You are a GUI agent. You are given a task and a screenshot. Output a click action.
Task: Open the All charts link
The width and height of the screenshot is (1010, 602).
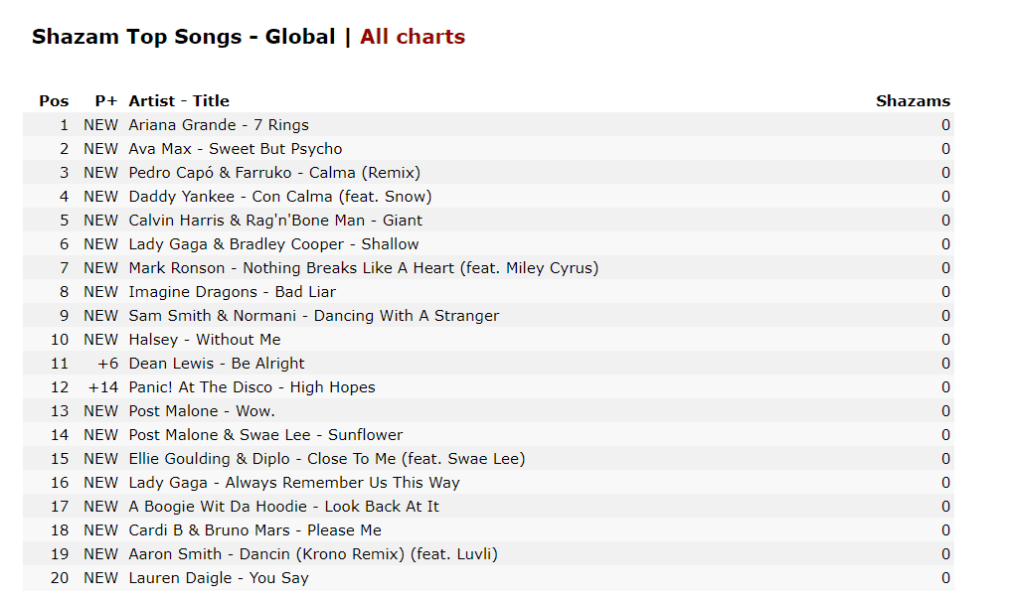point(413,37)
